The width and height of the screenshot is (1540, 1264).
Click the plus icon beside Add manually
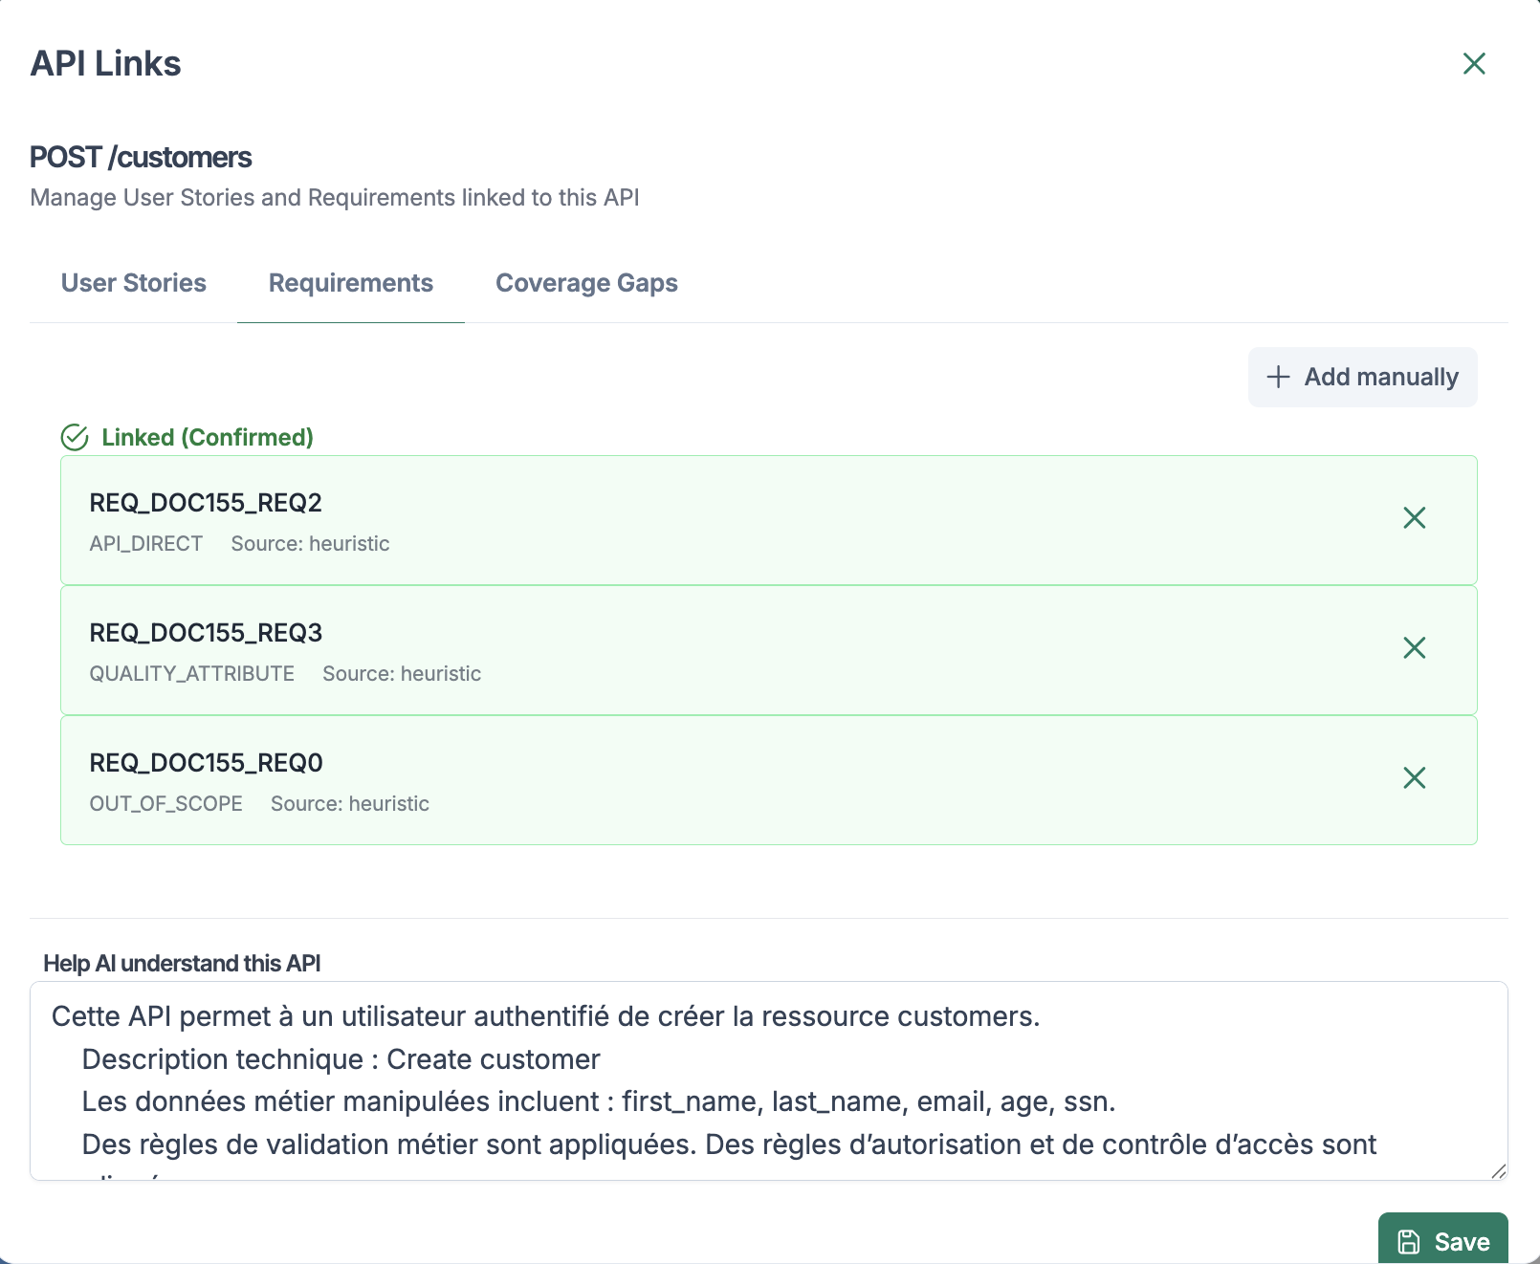pyautogui.click(x=1278, y=377)
